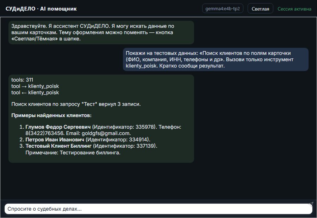
Task: Select client Петров Иван Иванович
Action: click(55, 140)
